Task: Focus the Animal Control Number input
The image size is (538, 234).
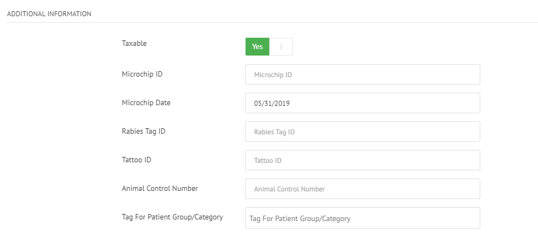Action: tap(362, 189)
